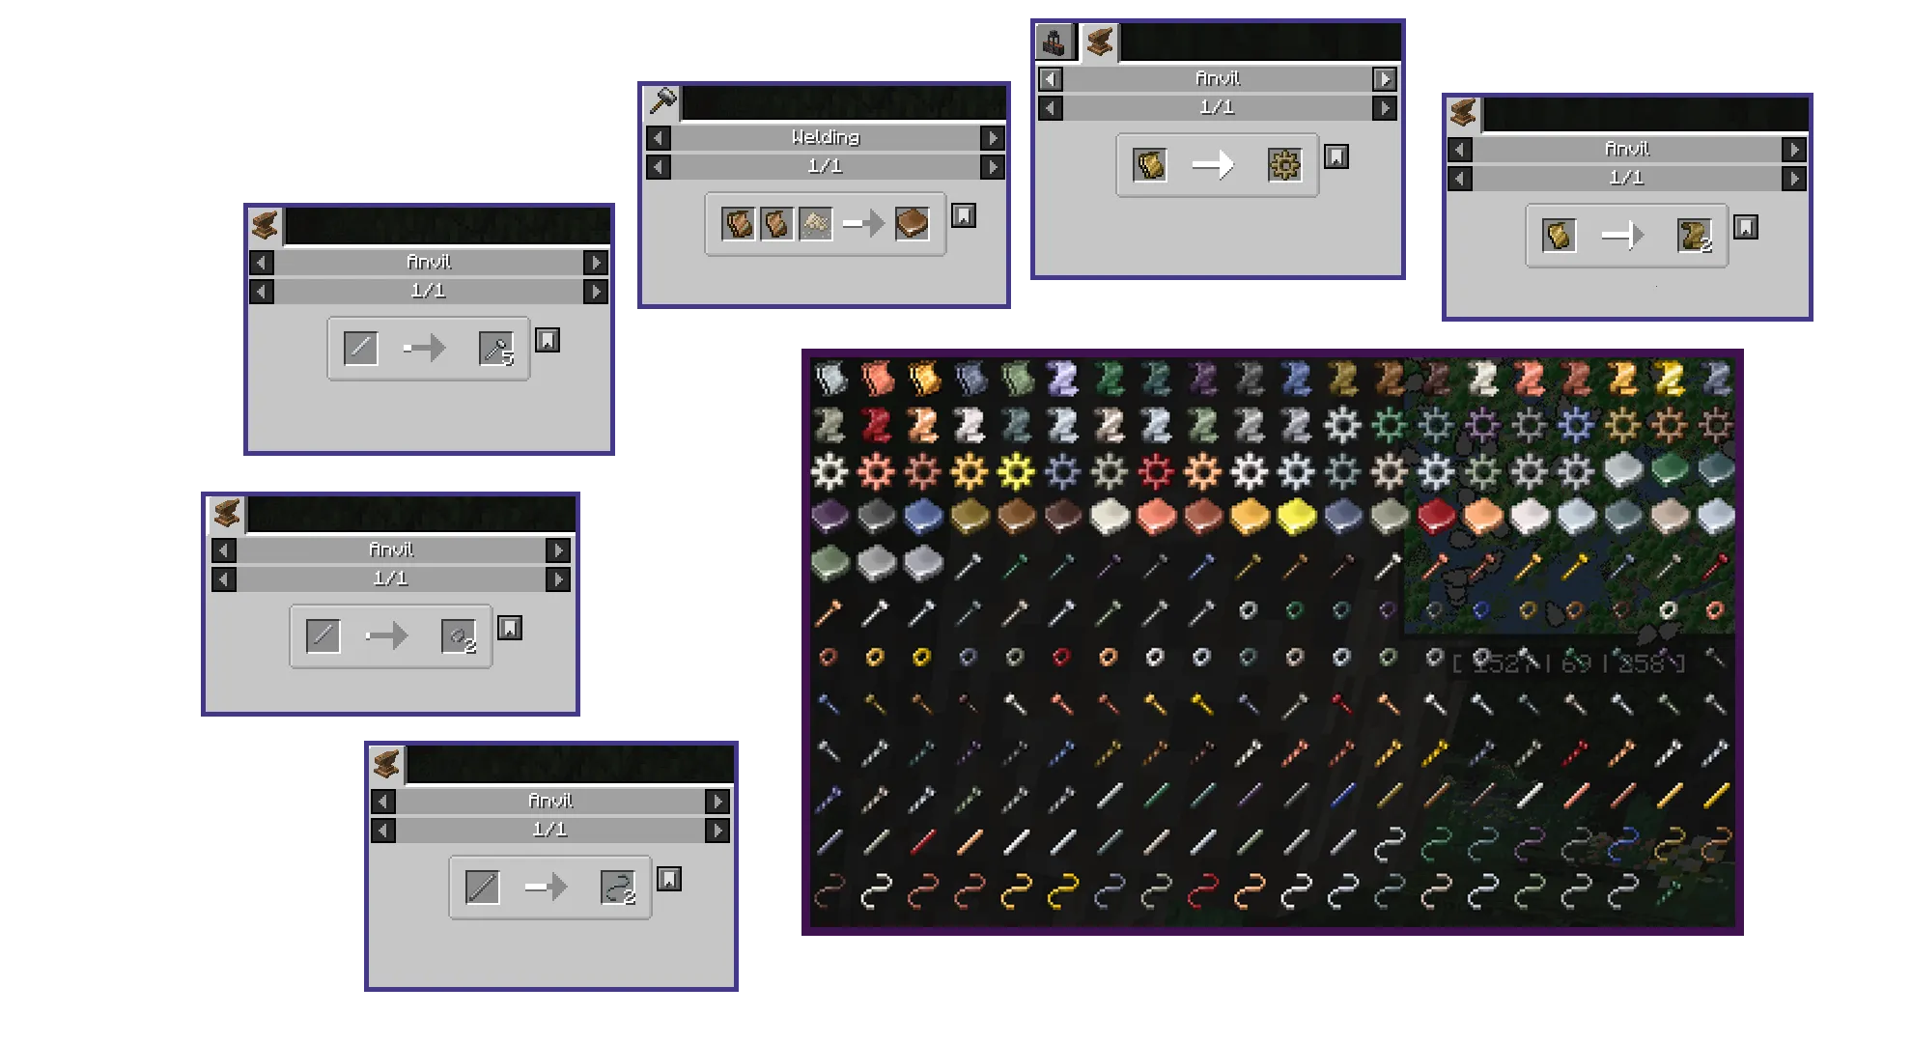Pick the bright red rounded sheet in the grid
This screenshot has height=1043, width=1912.
coord(1436,518)
